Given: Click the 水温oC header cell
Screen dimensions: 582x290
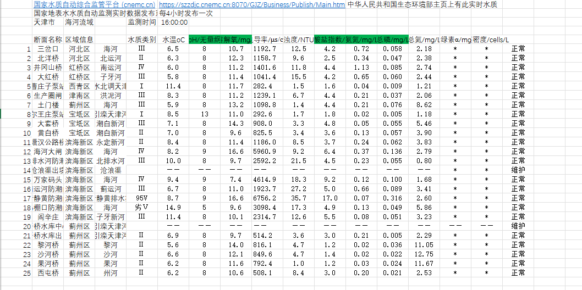Looking at the screenshot, I should [x=173, y=40].
